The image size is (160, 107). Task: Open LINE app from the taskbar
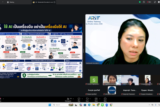pos(102,105)
